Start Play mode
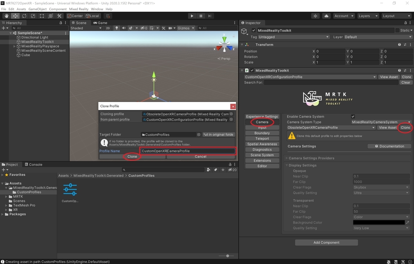 pos(192,16)
